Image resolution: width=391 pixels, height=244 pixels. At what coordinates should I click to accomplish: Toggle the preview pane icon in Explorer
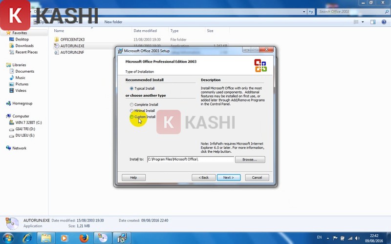tap(372, 22)
